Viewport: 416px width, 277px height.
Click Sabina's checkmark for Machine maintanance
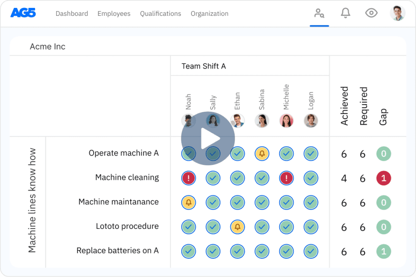[x=262, y=202]
